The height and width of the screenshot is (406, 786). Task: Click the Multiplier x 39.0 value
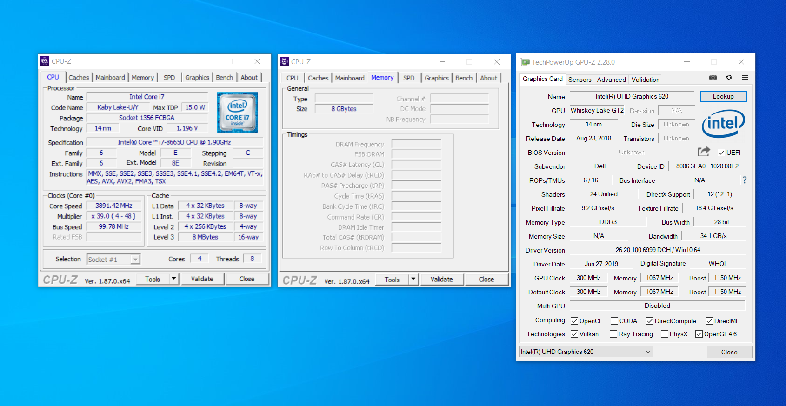point(114,216)
